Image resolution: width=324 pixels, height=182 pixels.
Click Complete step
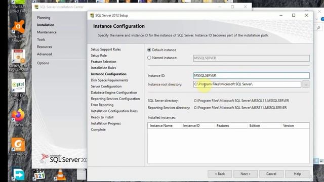point(98,129)
